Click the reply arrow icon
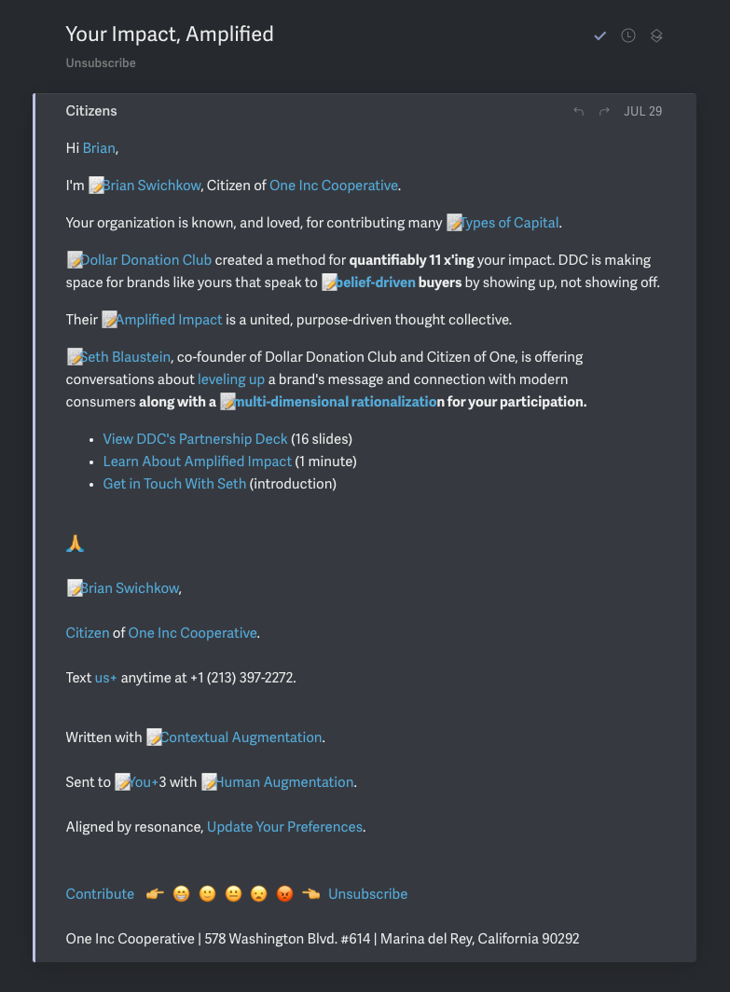This screenshot has width=730, height=992. tap(578, 112)
